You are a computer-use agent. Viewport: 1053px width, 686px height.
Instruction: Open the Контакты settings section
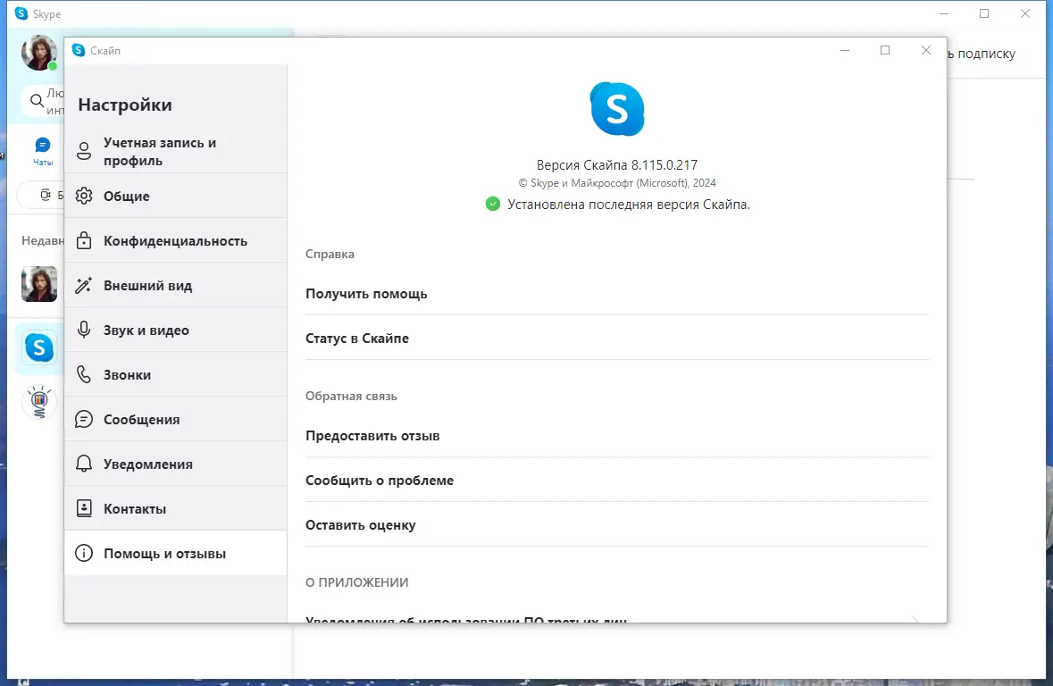[176, 508]
